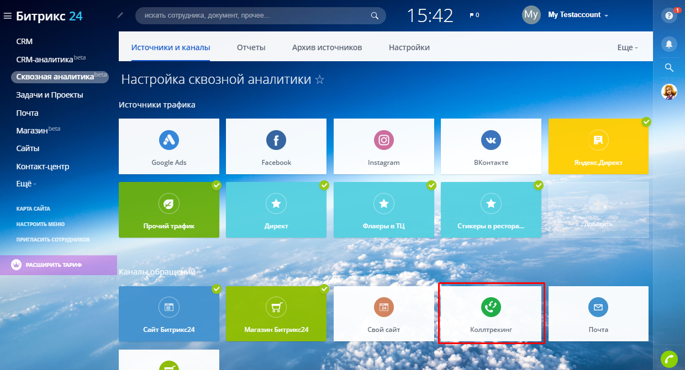This screenshot has height=370, width=685.
Task: Click checkmark badge on Прочий трафик tile
Action: [217, 185]
